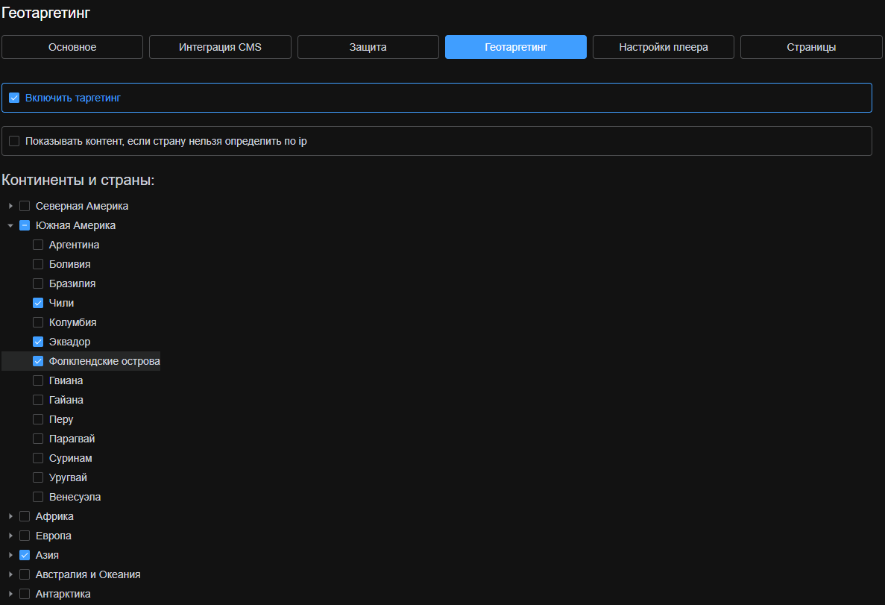Uncheck the Эквадор checkbox

click(38, 342)
